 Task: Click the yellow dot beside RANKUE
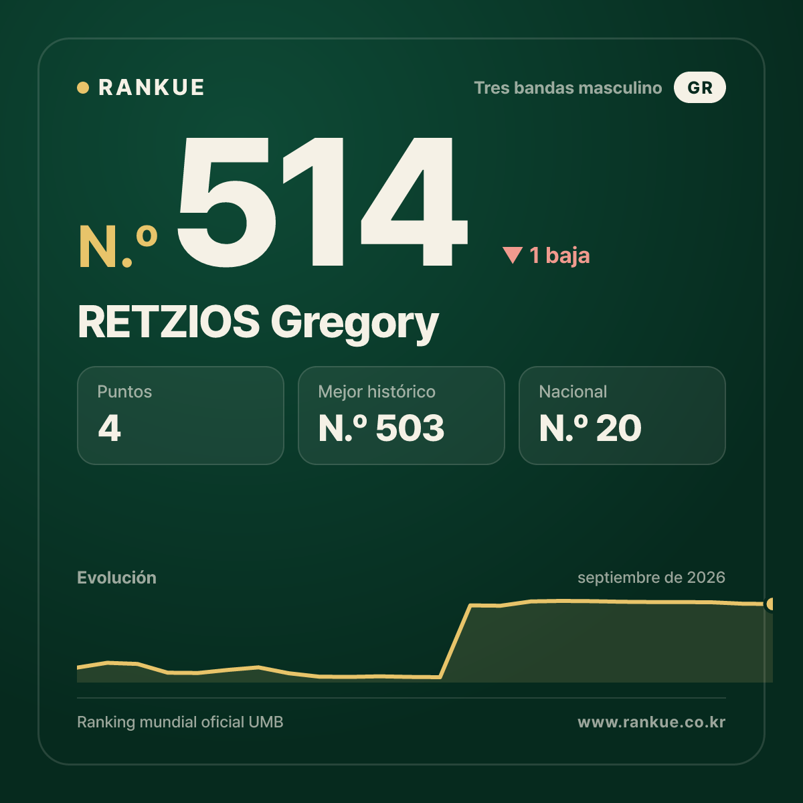[x=83, y=88]
